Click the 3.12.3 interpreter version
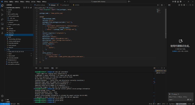 tap(189, 104)
